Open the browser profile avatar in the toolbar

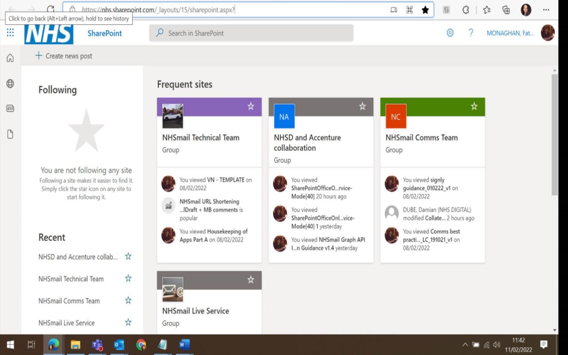point(526,10)
